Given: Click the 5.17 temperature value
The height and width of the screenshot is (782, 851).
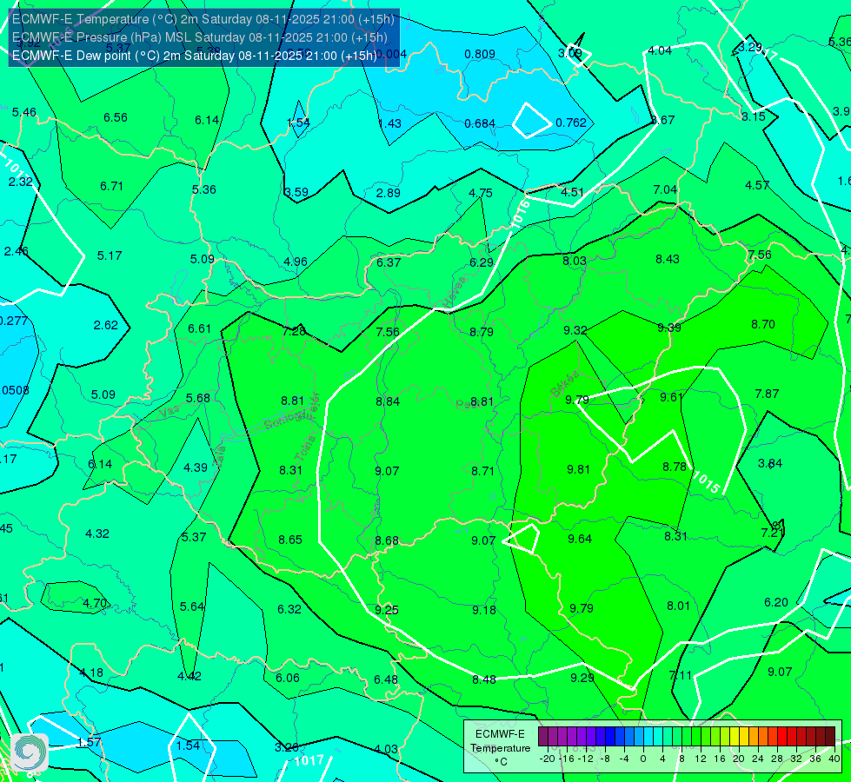Looking at the screenshot, I should (110, 255).
